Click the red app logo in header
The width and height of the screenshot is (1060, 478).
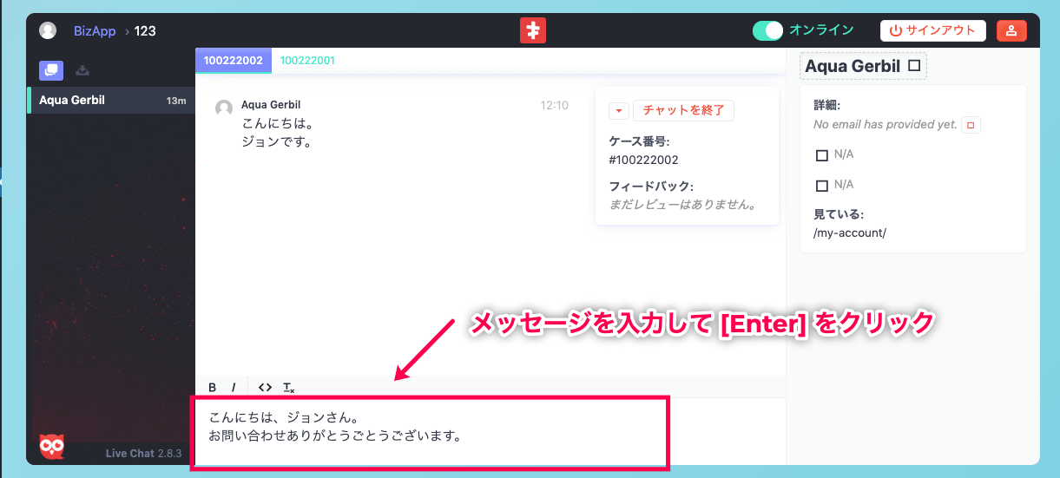click(x=532, y=30)
